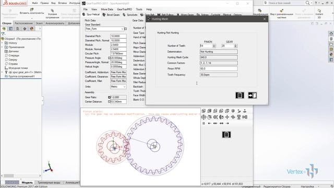Click Вставить компоненты in SolidWorks ribbon

point(32,11)
